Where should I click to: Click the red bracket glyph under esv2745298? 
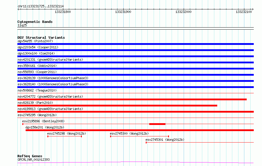pyautogui.click(x=65, y=136)
